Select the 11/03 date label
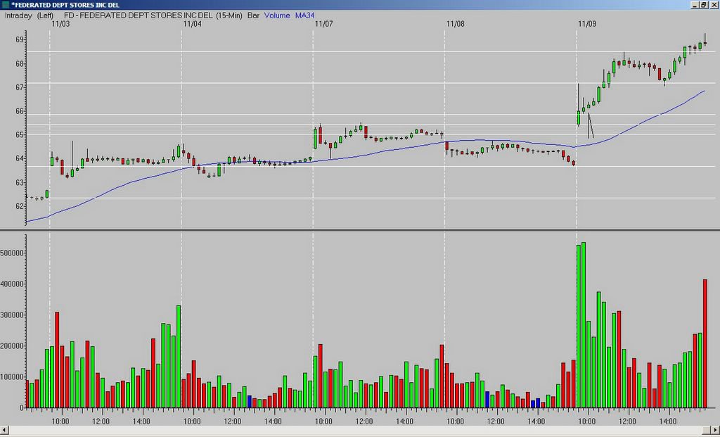 (60, 24)
